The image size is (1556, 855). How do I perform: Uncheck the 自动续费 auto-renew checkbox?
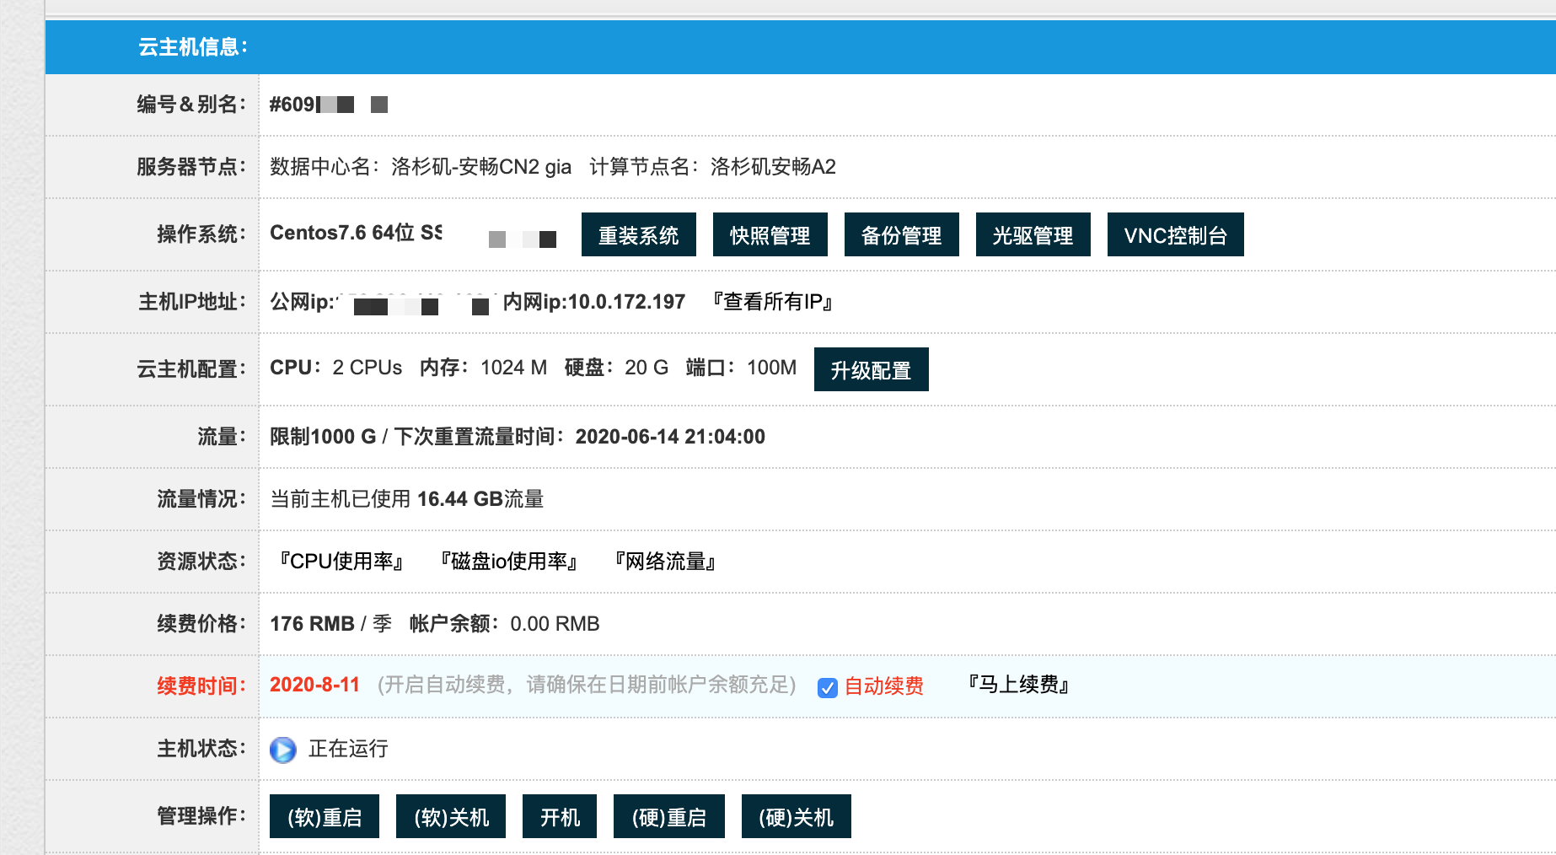(x=827, y=688)
